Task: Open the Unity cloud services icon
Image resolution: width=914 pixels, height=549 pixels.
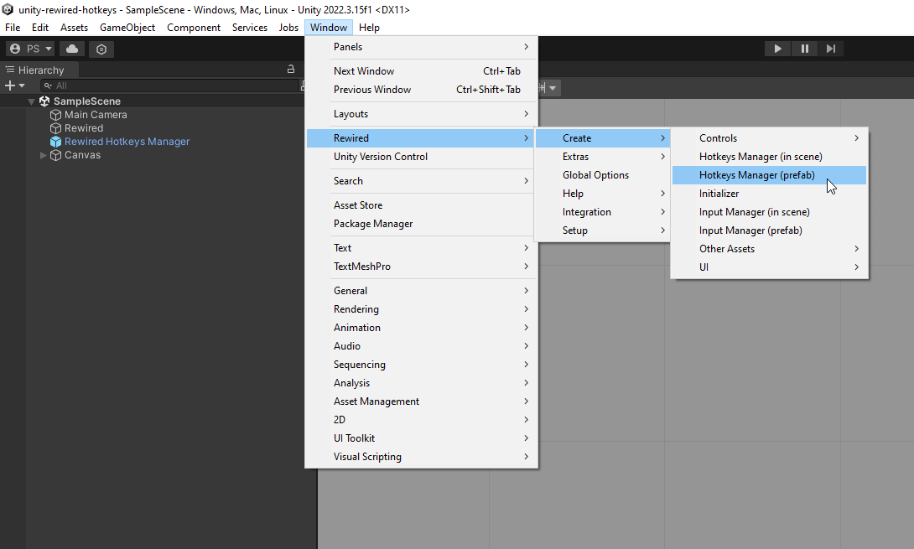Action: point(71,49)
